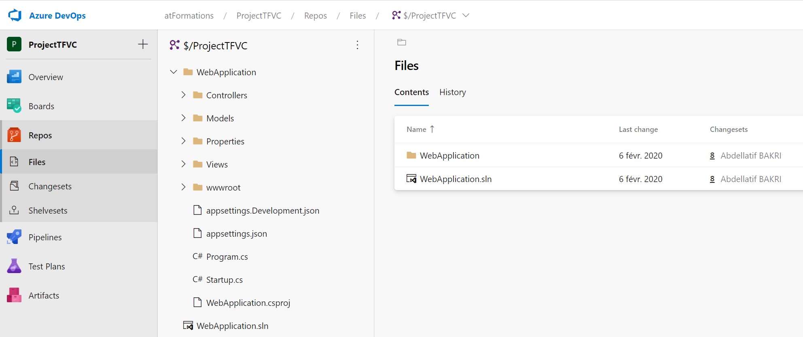Viewport: 803px width, 337px height.
Task: Open Program.cs in the tree
Action: tap(227, 257)
